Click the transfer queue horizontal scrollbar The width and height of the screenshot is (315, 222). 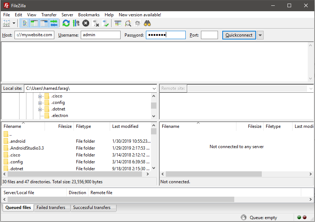121,199
